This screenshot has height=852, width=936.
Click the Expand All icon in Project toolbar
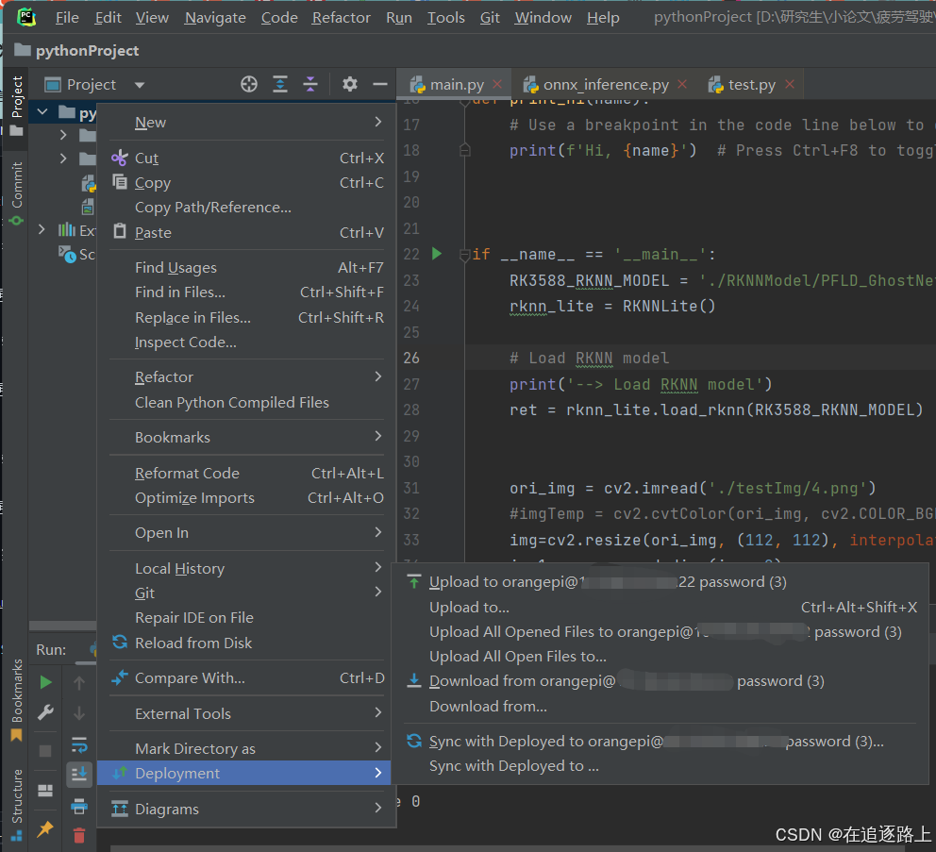280,84
